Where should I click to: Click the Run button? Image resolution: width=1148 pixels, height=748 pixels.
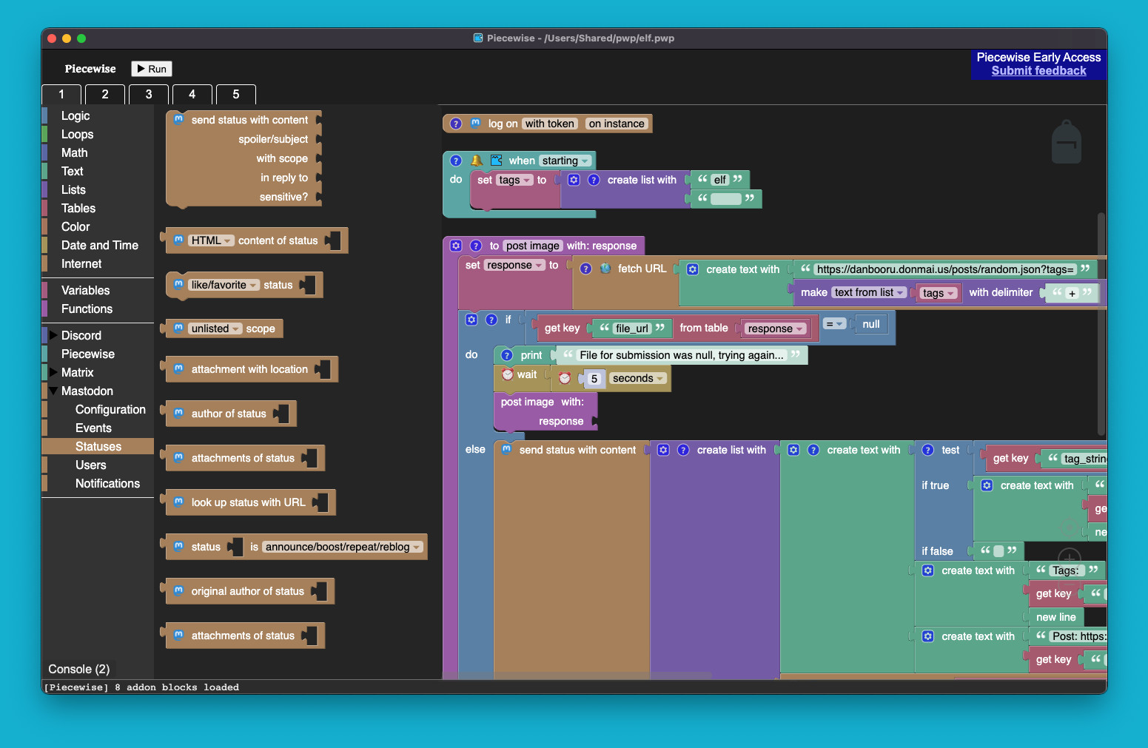151,68
